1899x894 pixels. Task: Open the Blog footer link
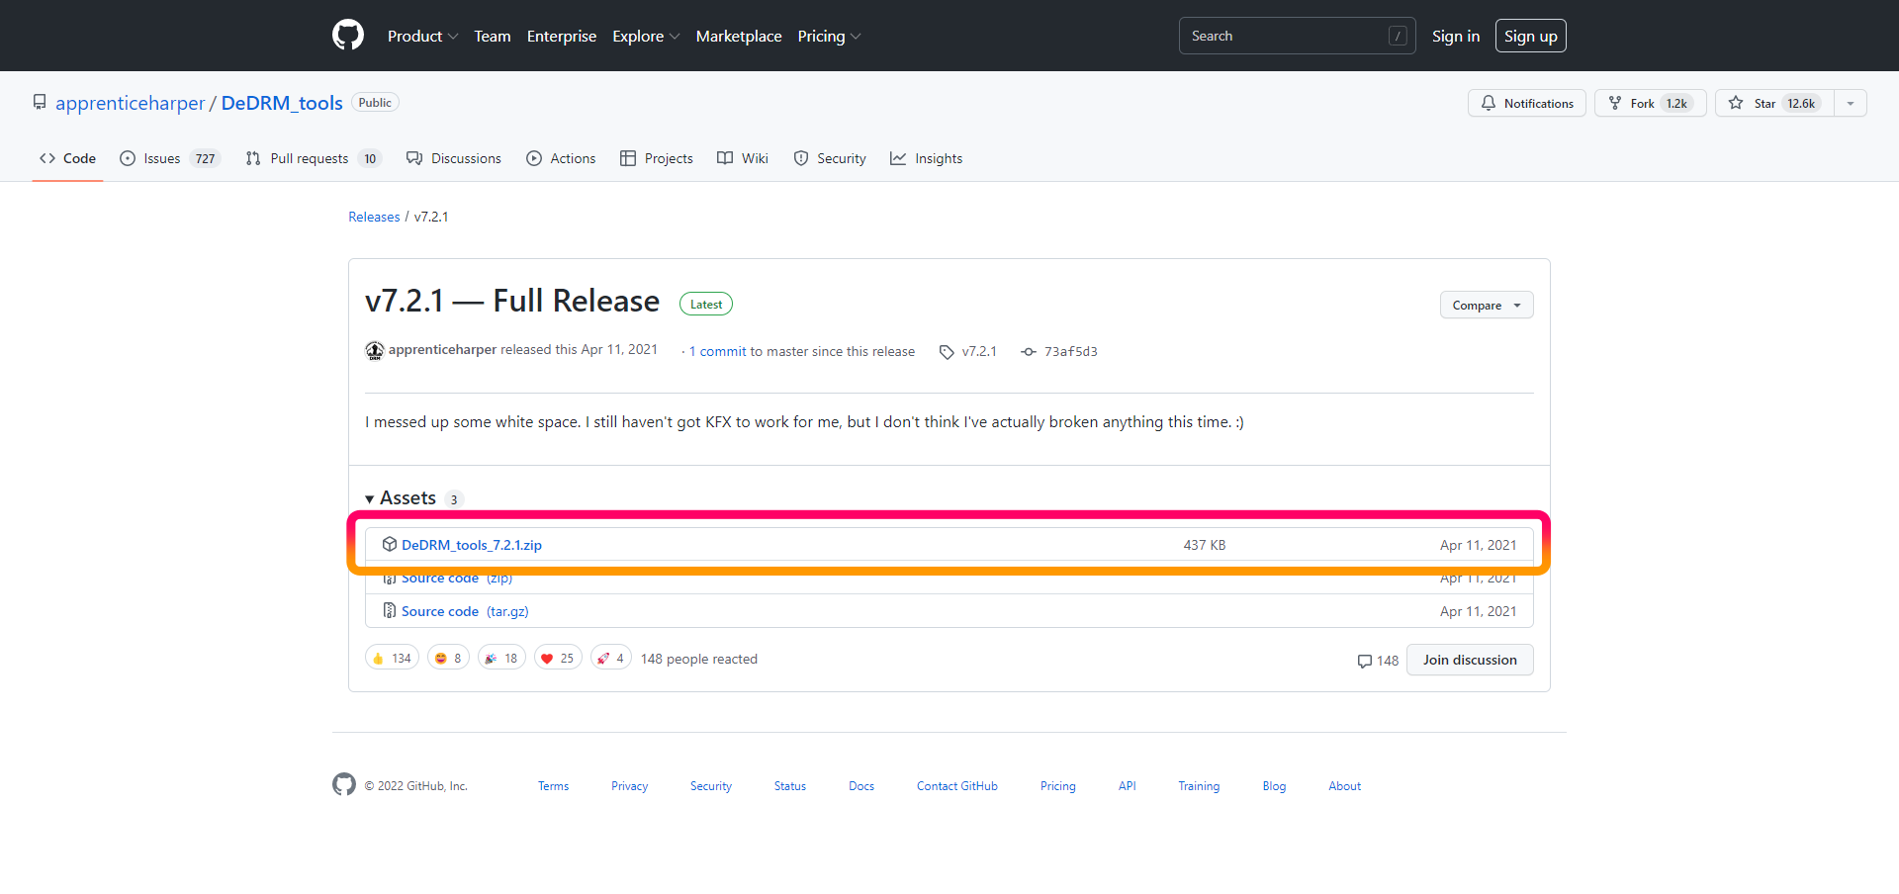pyautogui.click(x=1274, y=786)
